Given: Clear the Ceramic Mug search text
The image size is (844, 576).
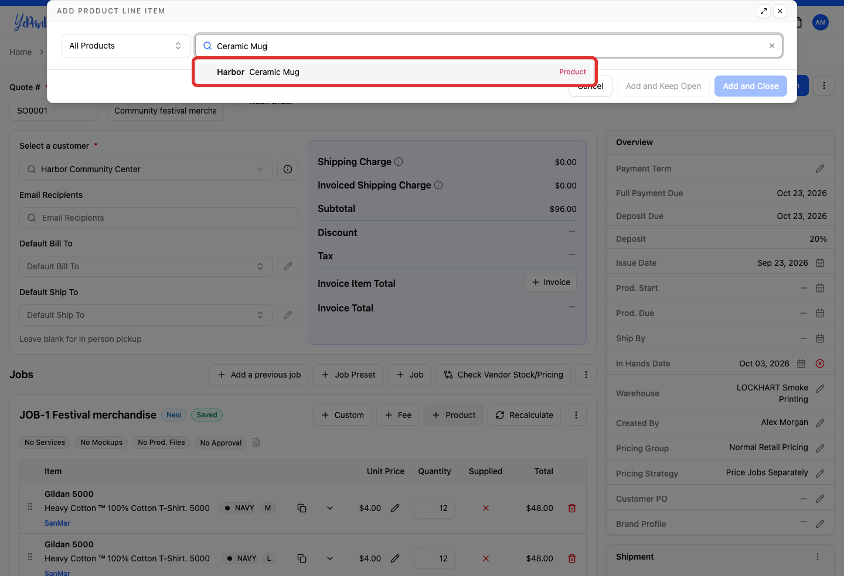Looking at the screenshot, I should tap(772, 46).
